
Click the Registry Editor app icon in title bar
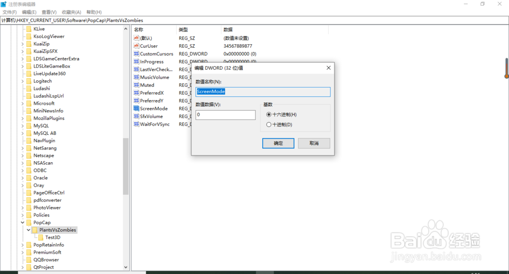click(4, 4)
